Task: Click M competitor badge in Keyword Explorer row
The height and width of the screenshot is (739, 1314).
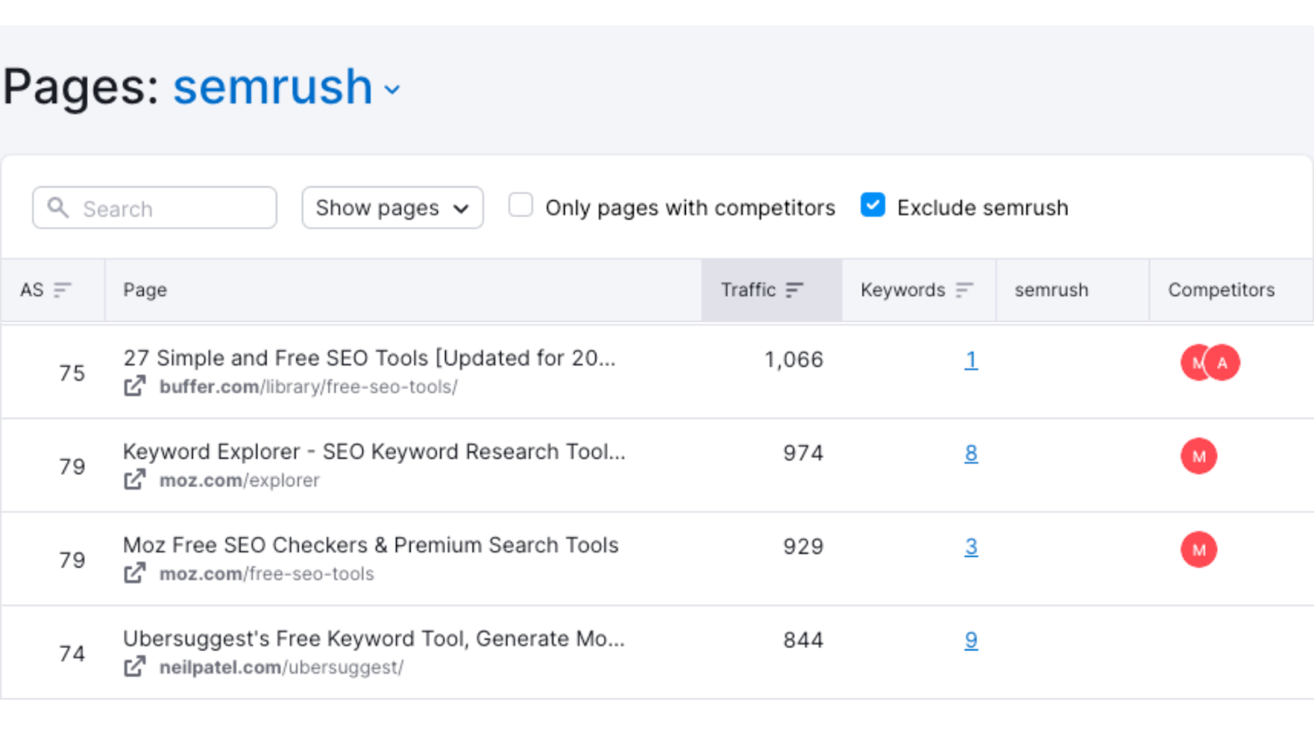Action: [x=1198, y=456]
